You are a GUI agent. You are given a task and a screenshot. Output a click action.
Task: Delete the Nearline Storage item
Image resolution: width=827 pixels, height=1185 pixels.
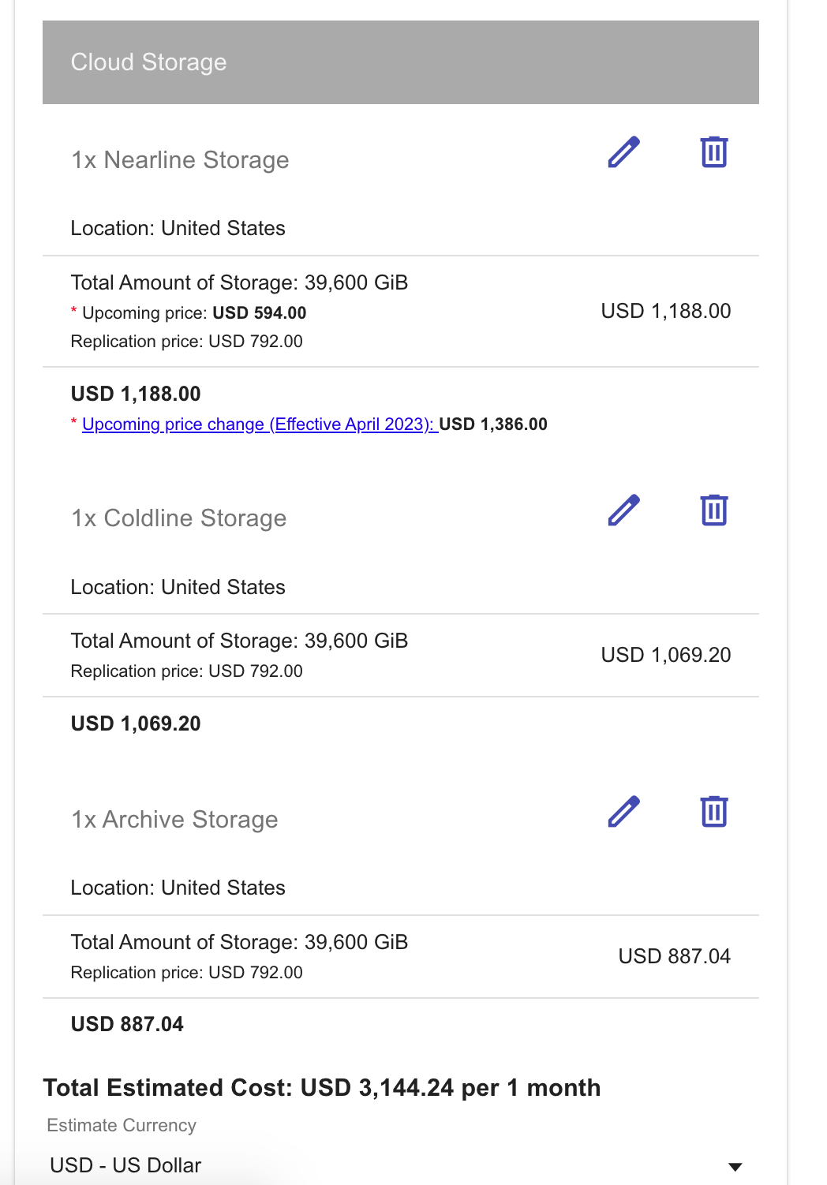tap(714, 152)
